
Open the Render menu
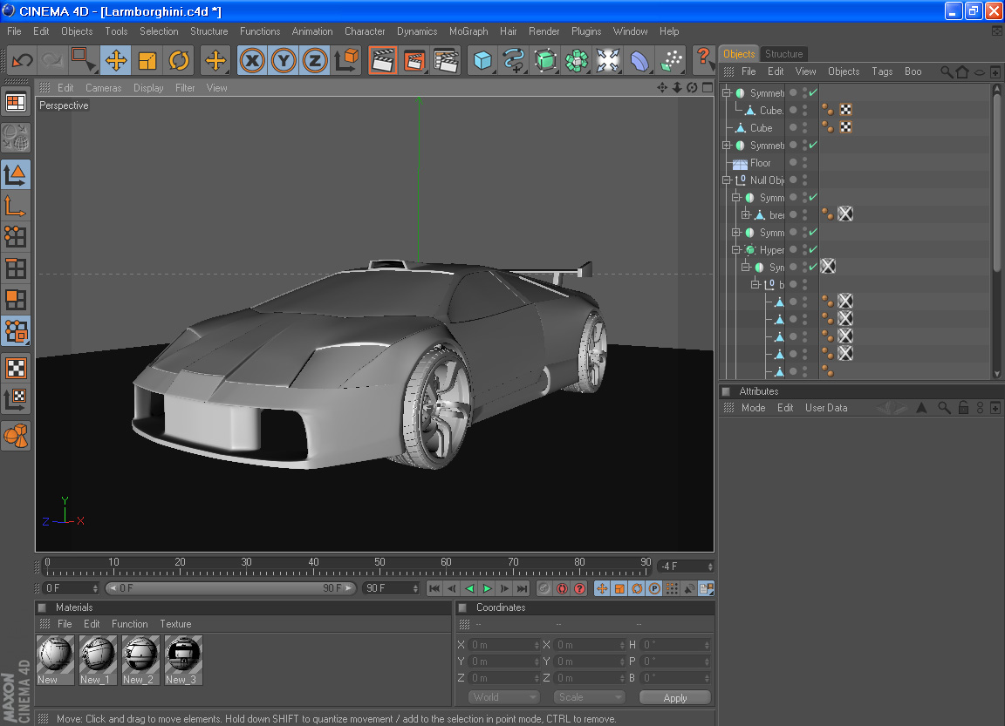click(544, 31)
